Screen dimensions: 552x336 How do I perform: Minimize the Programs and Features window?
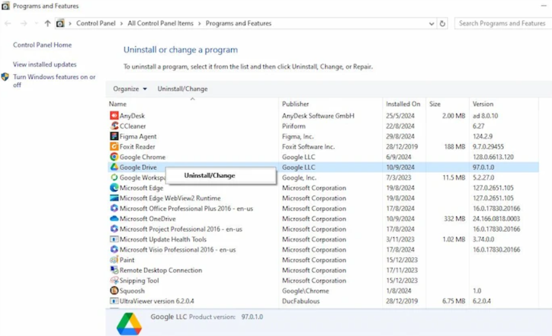coord(543,6)
